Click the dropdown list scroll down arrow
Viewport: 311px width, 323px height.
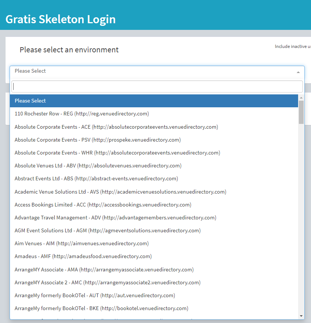(301, 316)
